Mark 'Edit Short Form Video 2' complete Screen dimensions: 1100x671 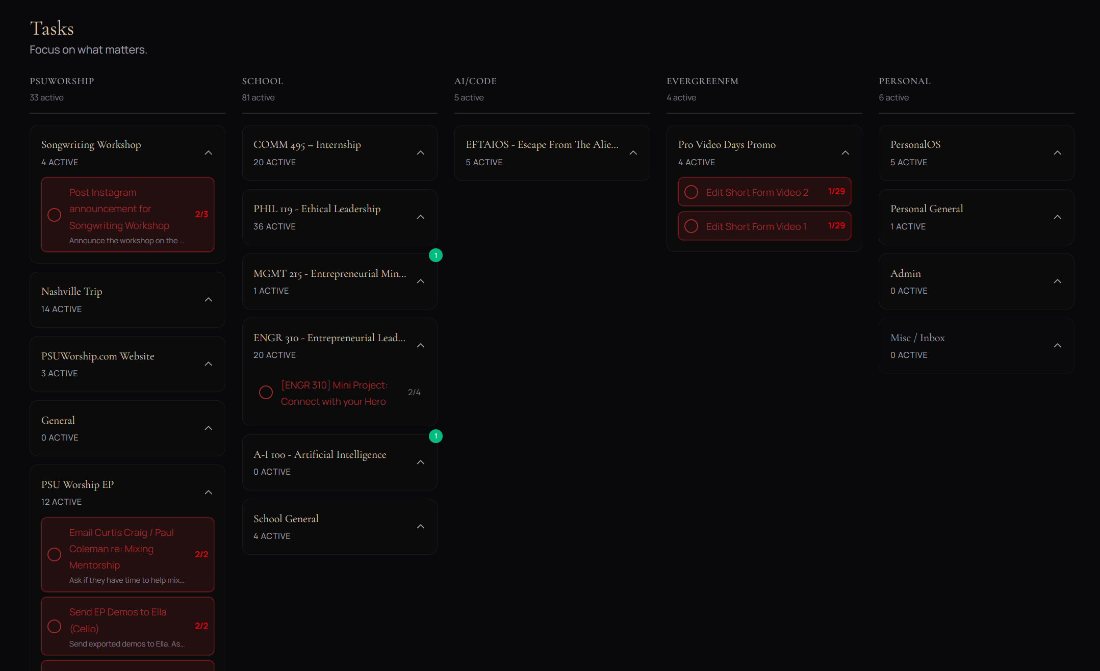coord(691,192)
